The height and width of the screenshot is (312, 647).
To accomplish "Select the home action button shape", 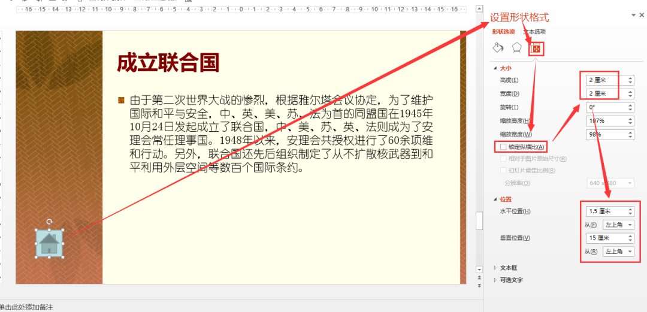I will 49,243.
